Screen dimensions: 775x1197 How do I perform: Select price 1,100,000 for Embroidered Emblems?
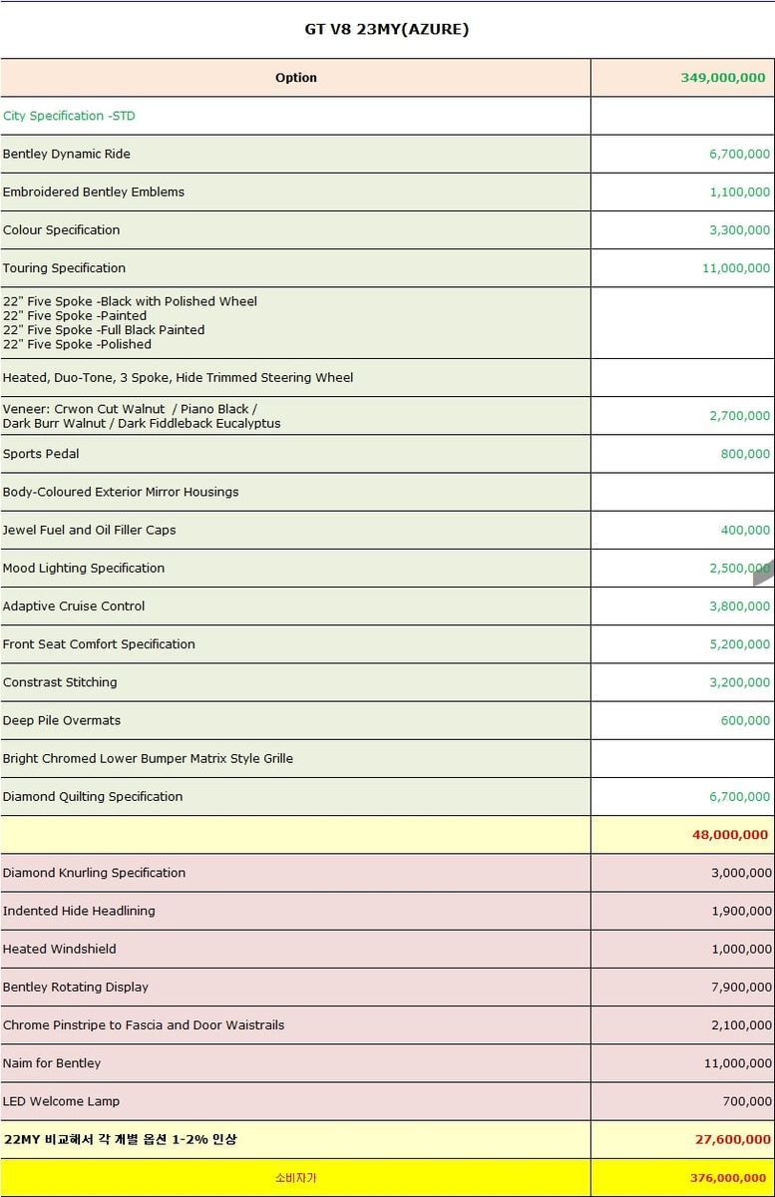(739, 193)
